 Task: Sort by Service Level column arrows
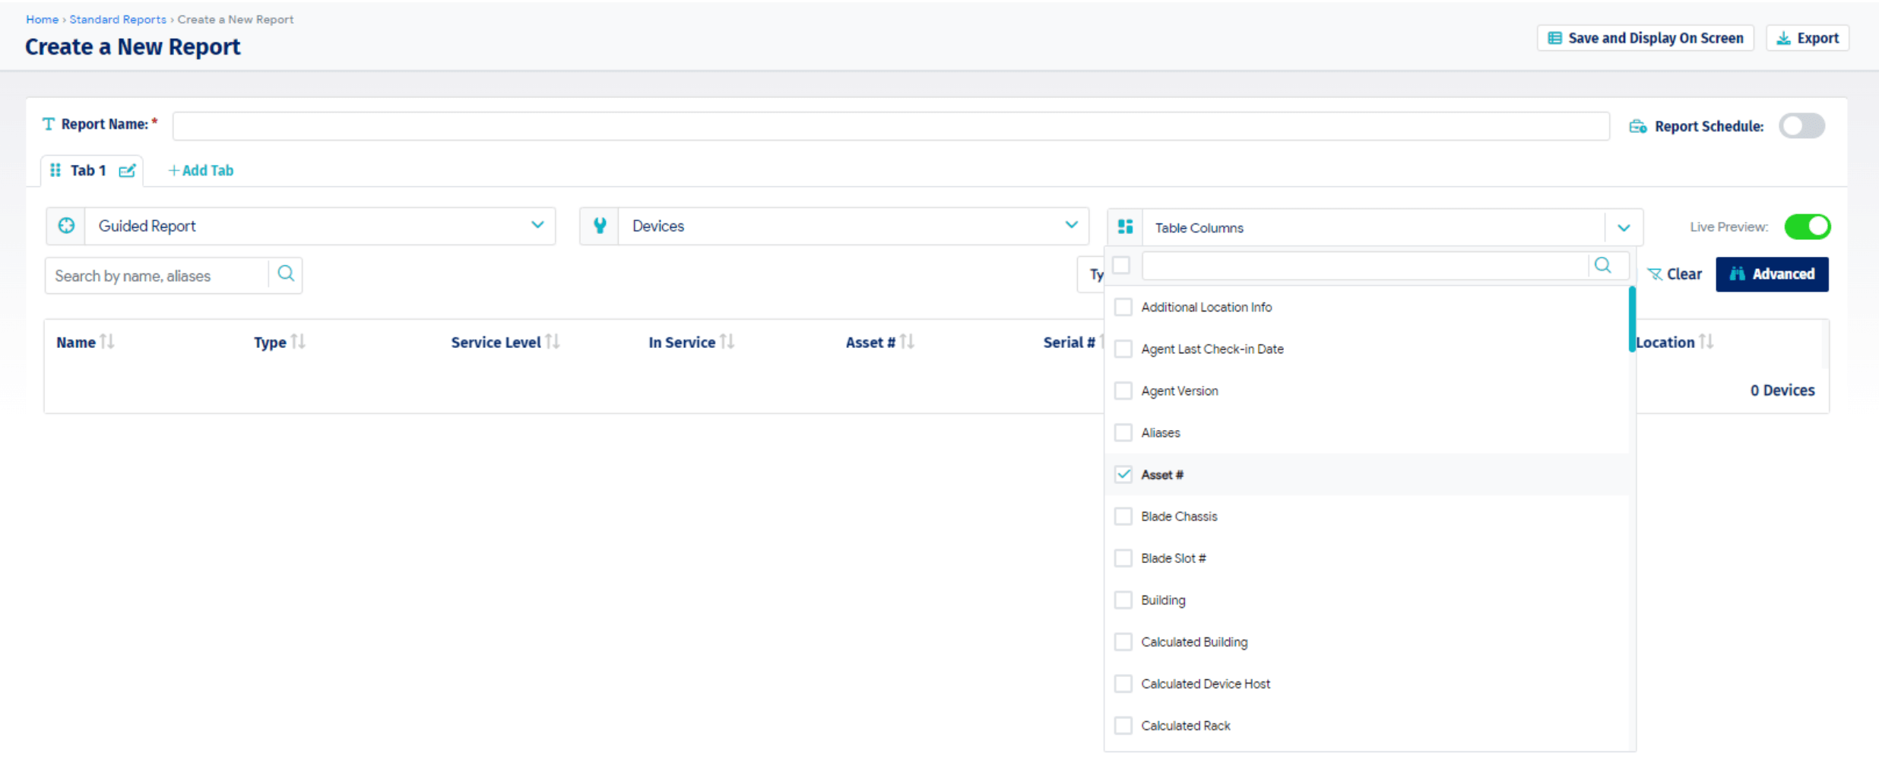click(x=553, y=342)
